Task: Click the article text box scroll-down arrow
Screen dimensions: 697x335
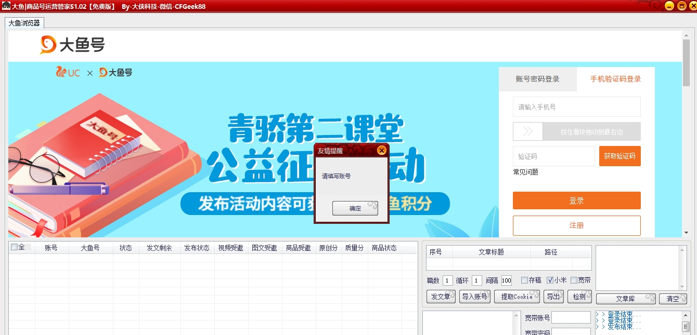Action: [682, 287]
